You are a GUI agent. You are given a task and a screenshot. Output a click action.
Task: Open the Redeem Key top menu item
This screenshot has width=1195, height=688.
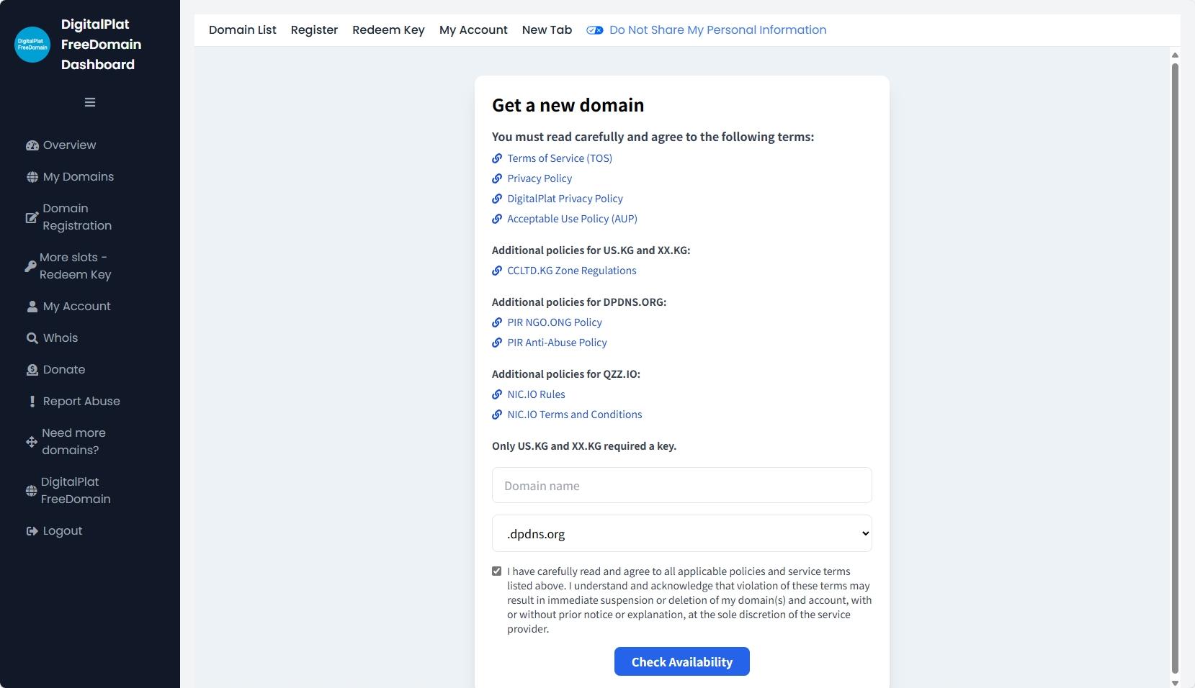(x=388, y=30)
